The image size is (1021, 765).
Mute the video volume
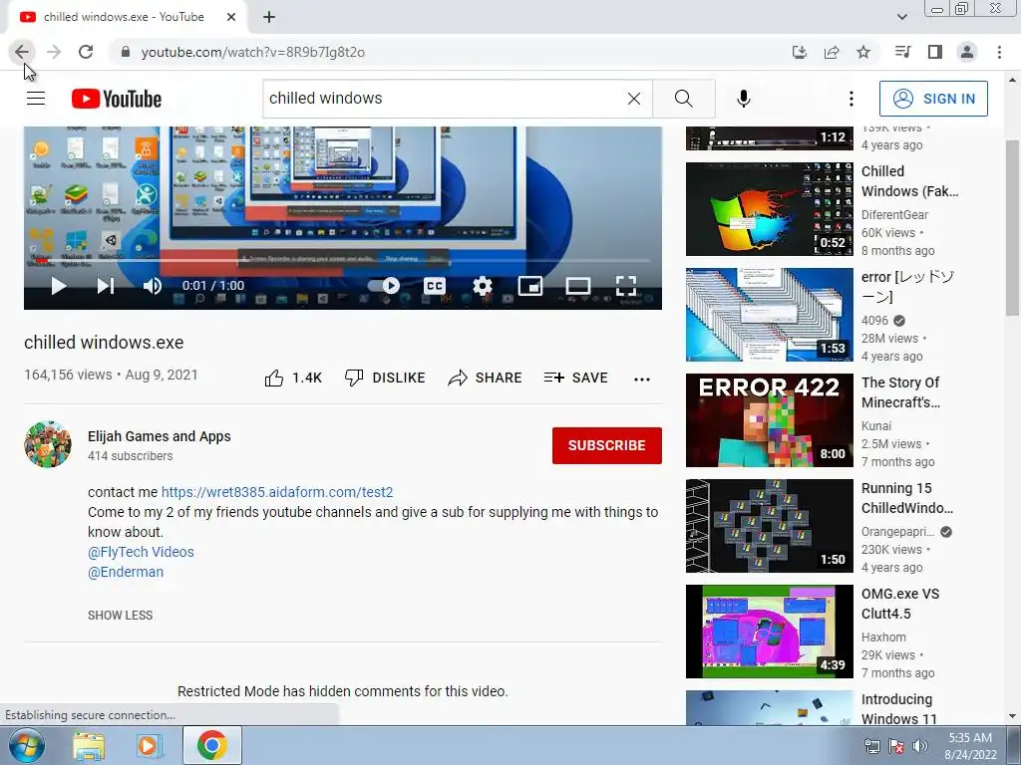(153, 286)
